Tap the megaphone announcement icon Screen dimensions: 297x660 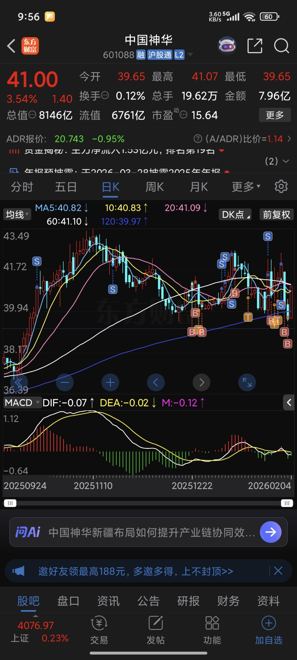tap(19, 571)
